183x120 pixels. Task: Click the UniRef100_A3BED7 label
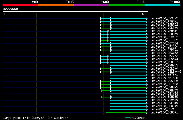[164, 62]
